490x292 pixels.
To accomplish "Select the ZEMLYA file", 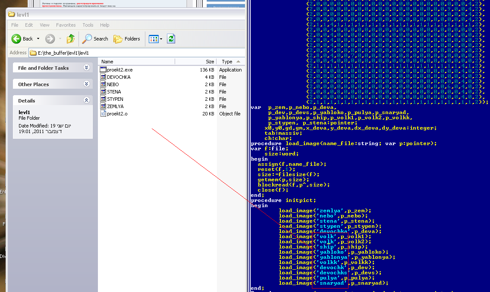I will [115, 106].
